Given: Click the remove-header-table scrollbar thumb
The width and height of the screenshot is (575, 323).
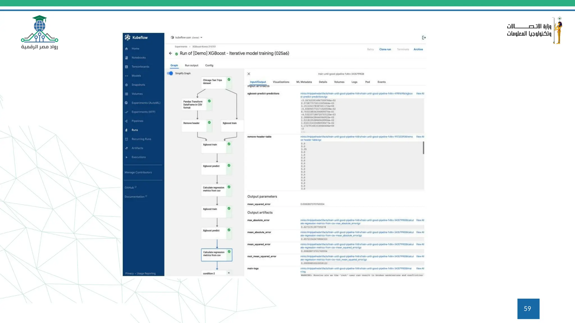Looking at the screenshot, I should [x=423, y=148].
